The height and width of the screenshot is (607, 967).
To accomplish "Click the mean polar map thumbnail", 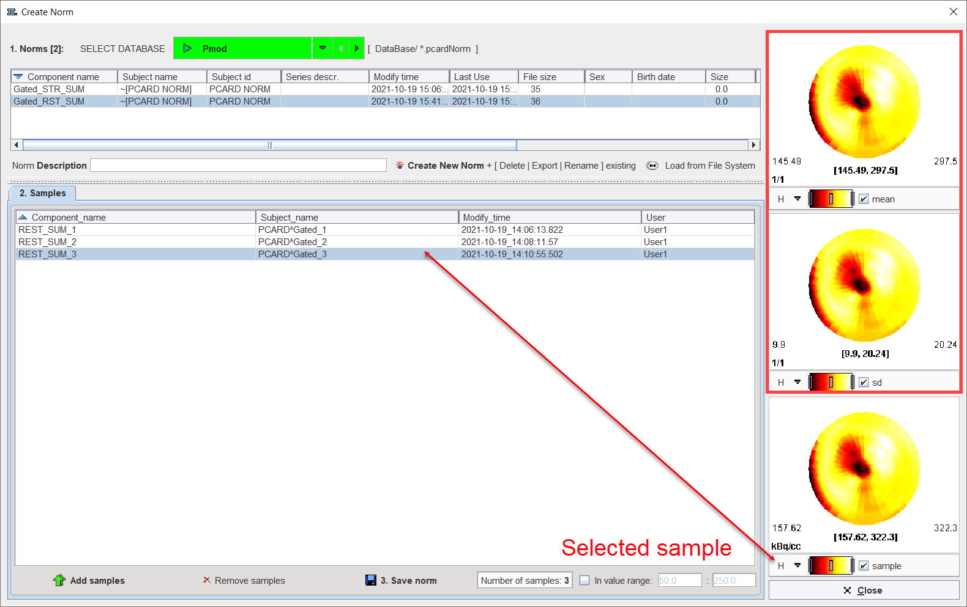I will click(864, 101).
